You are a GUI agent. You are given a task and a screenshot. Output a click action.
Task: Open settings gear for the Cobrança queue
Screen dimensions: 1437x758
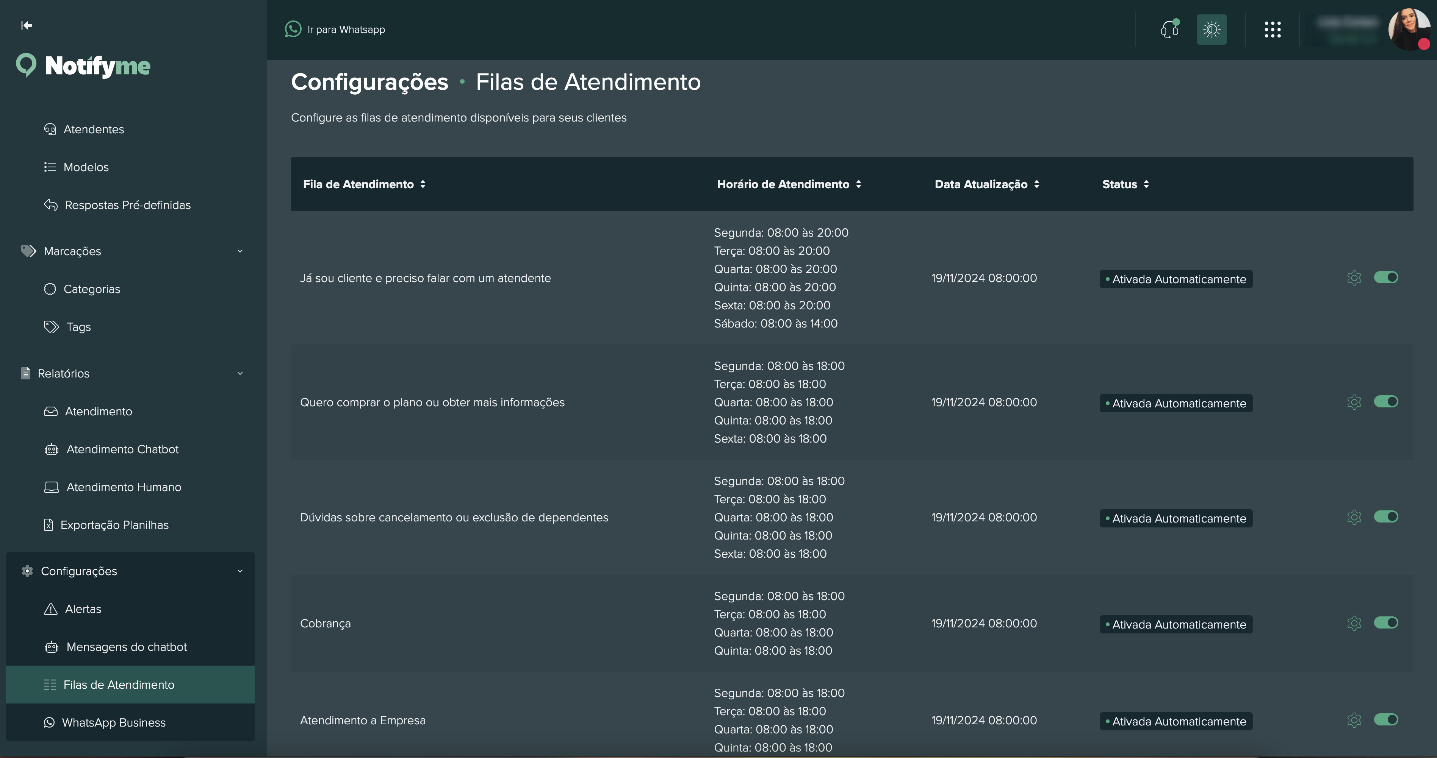pos(1354,623)
